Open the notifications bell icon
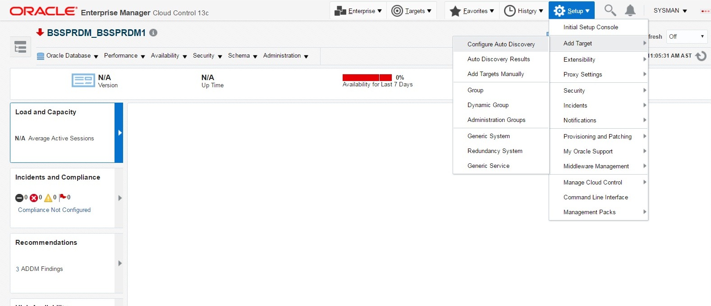The image size is (711, 306). (x=630, y=10)
